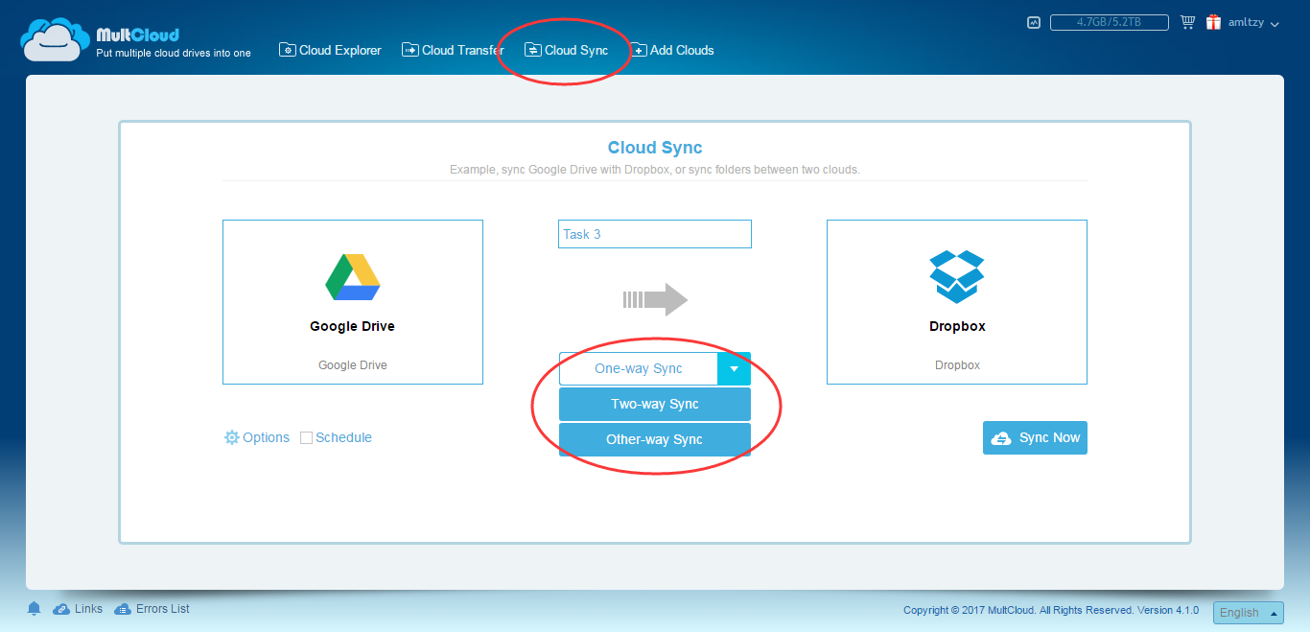Open Add Clouds
This screenshot has width=1310, height=632.
(x=672, y=50)
